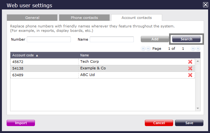Image resolution: width=210 pixels, height=133 pixels.
Task: Jump to last page of contacts
Action: coord(198,49)
